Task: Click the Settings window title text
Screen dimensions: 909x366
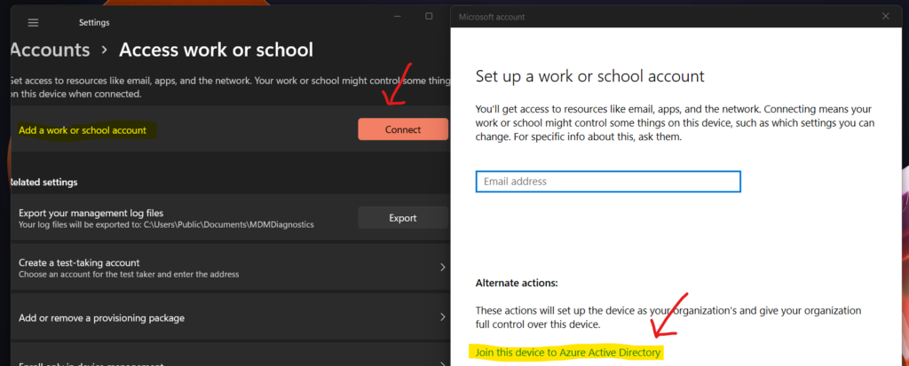Action: click(94, 22)
